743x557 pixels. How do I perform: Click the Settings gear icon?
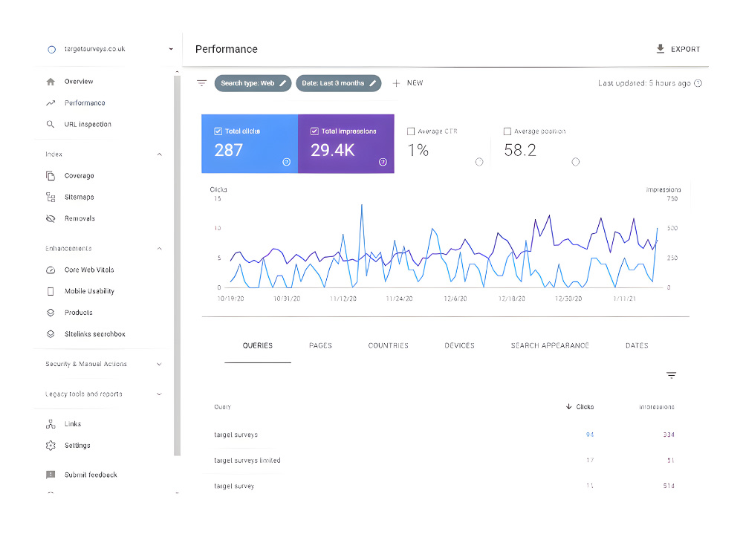[51, 445]
